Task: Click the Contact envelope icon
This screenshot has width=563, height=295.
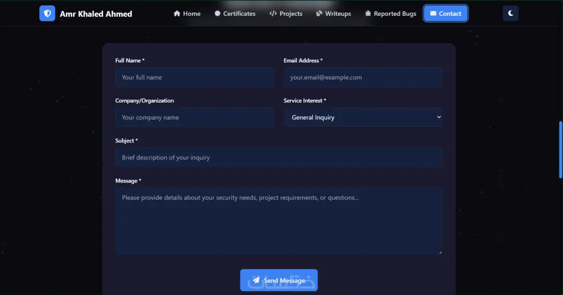Action: (x=433, y=14)
